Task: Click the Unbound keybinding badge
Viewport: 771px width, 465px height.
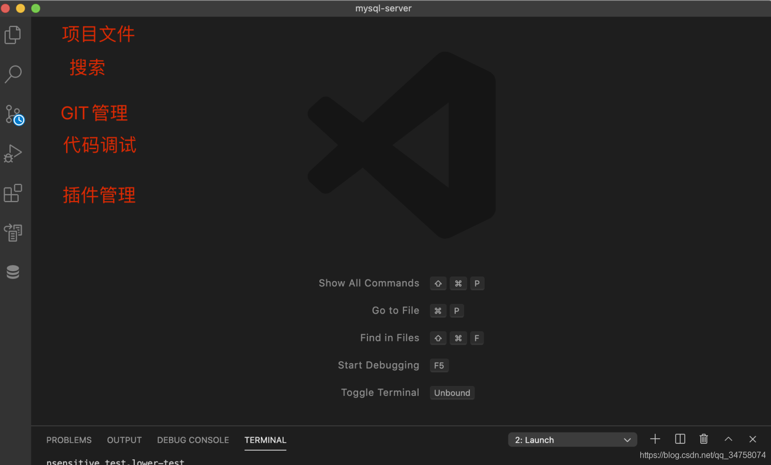Action: pyautogui.click(x=452, y=393)
